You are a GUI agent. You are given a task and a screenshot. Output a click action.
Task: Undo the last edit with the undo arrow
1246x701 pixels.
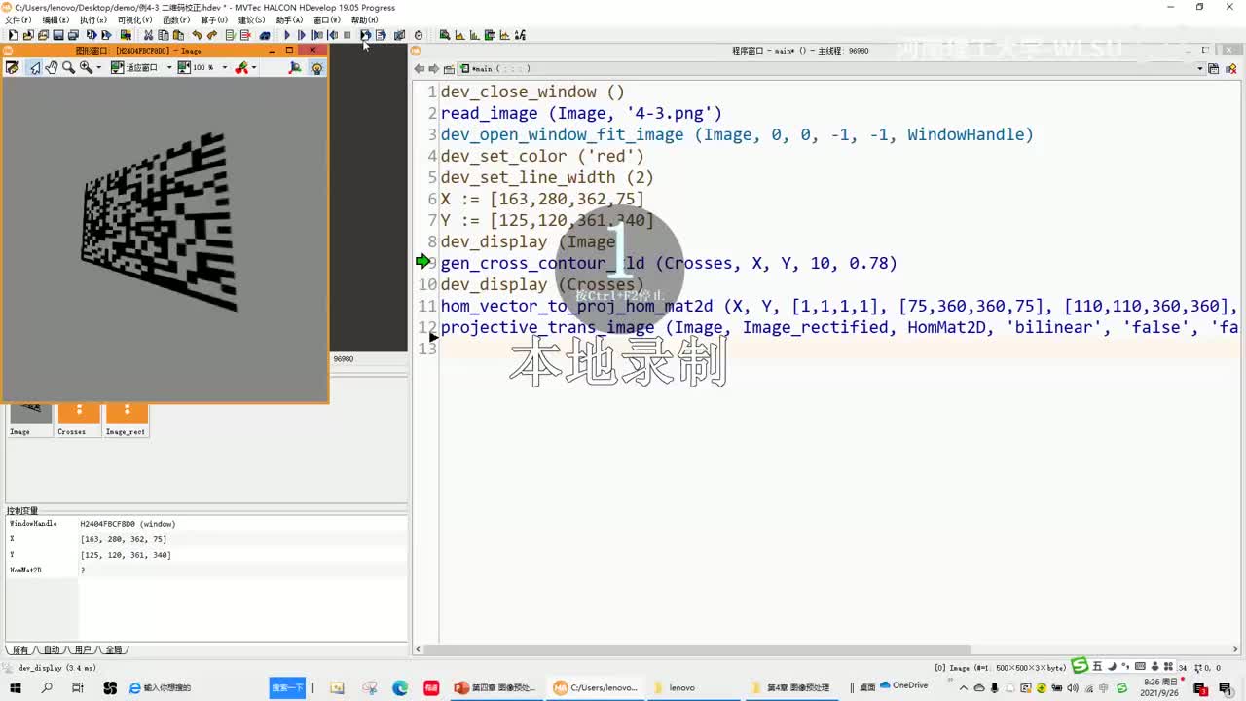[x=198, y=35]
